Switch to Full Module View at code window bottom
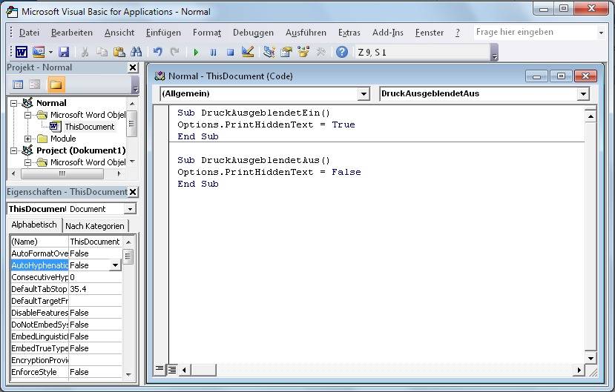615x392 pixels. coord(172,369)
